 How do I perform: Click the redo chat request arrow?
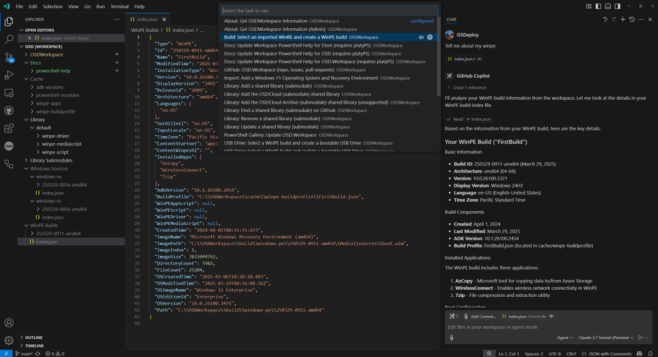point(614,19)
